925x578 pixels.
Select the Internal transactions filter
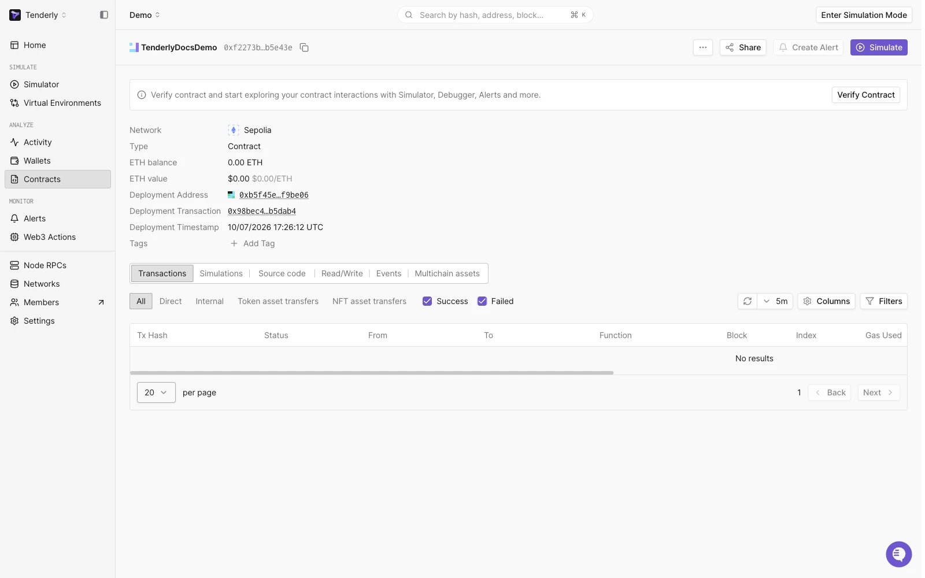[210, 301]
